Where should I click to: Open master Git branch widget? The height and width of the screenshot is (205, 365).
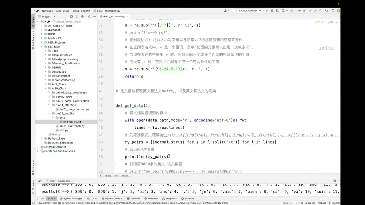tap(334, 203)
